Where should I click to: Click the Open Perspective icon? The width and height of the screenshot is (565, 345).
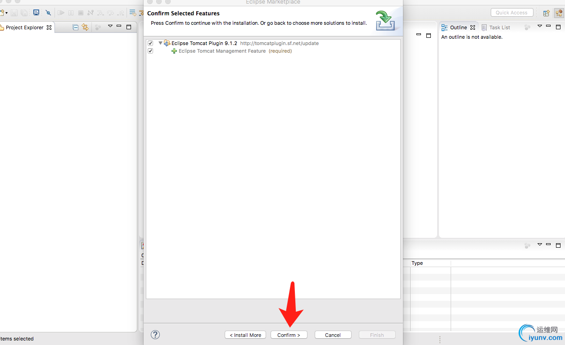(546, 13)
